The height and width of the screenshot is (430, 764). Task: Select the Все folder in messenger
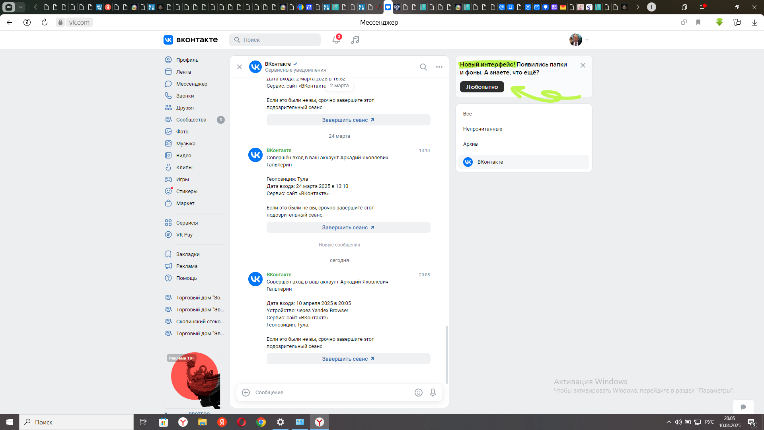[524, 114]
